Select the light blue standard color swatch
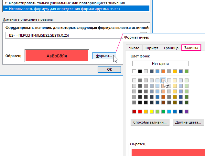205x156 pixels. 169,112
